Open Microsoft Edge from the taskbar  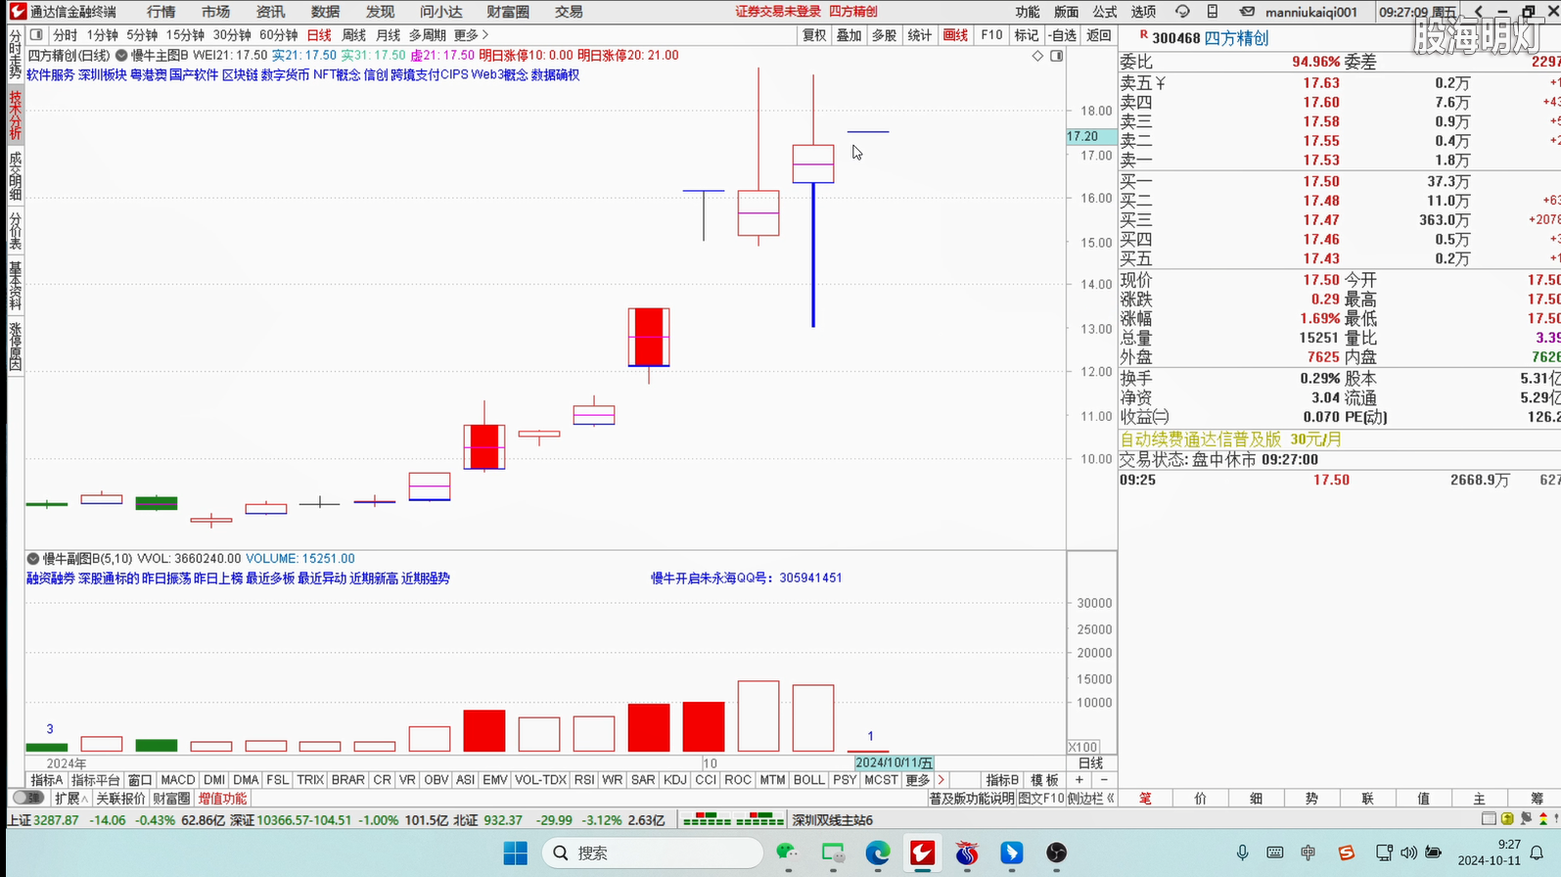[x=877, y=854]
